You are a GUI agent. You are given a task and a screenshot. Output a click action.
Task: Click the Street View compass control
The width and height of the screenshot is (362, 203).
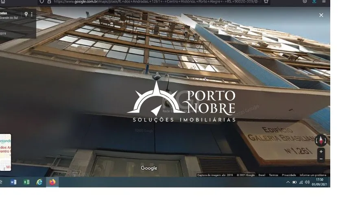point(321,140)
